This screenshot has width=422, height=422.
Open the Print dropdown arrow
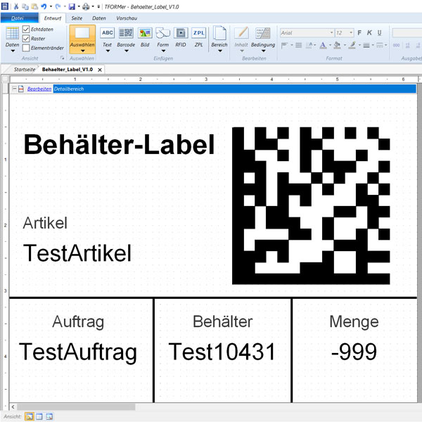point(93,6)
